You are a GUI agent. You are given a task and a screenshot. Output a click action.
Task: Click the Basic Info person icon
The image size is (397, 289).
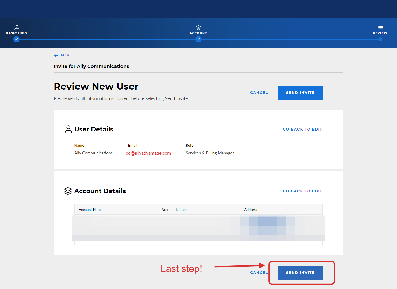17,27
